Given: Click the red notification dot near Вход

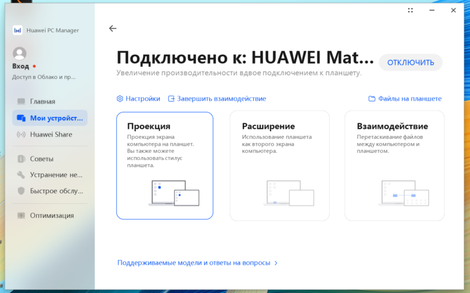Looking at the screenshot, I should [34, 66].
